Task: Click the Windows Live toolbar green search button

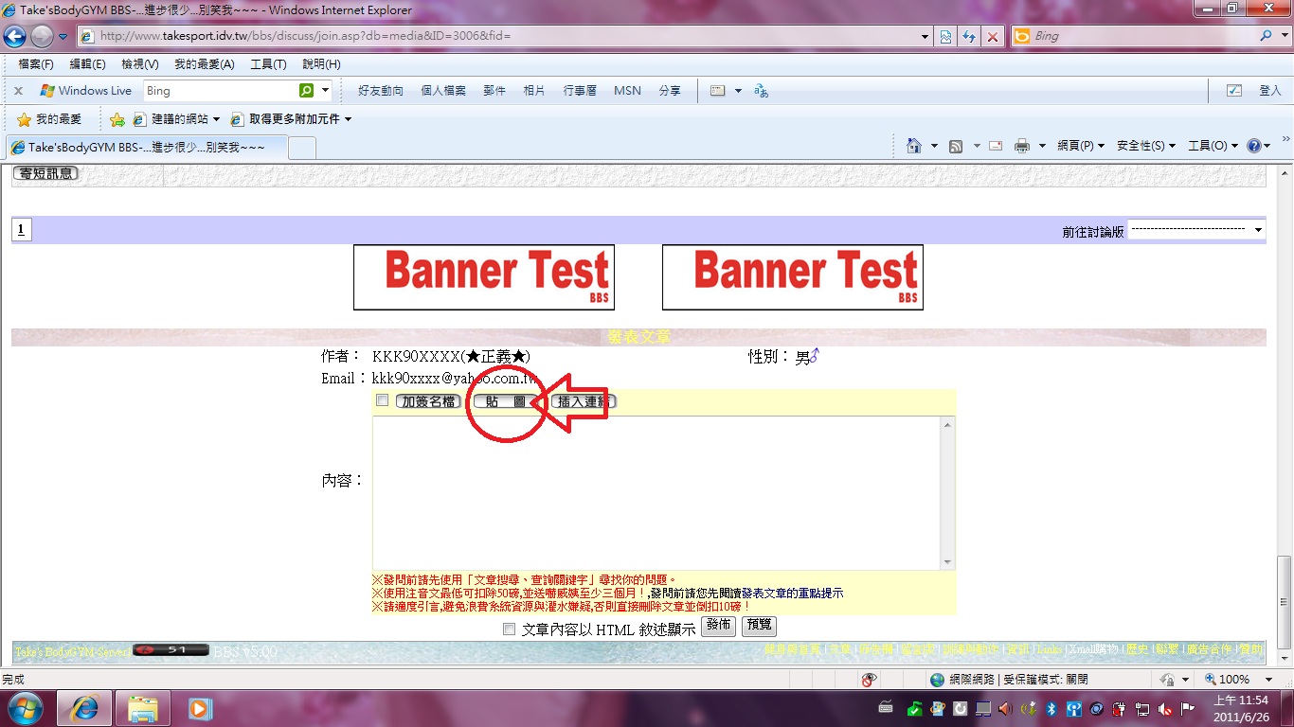Action: pyautogui.click(x=306, y=91)
